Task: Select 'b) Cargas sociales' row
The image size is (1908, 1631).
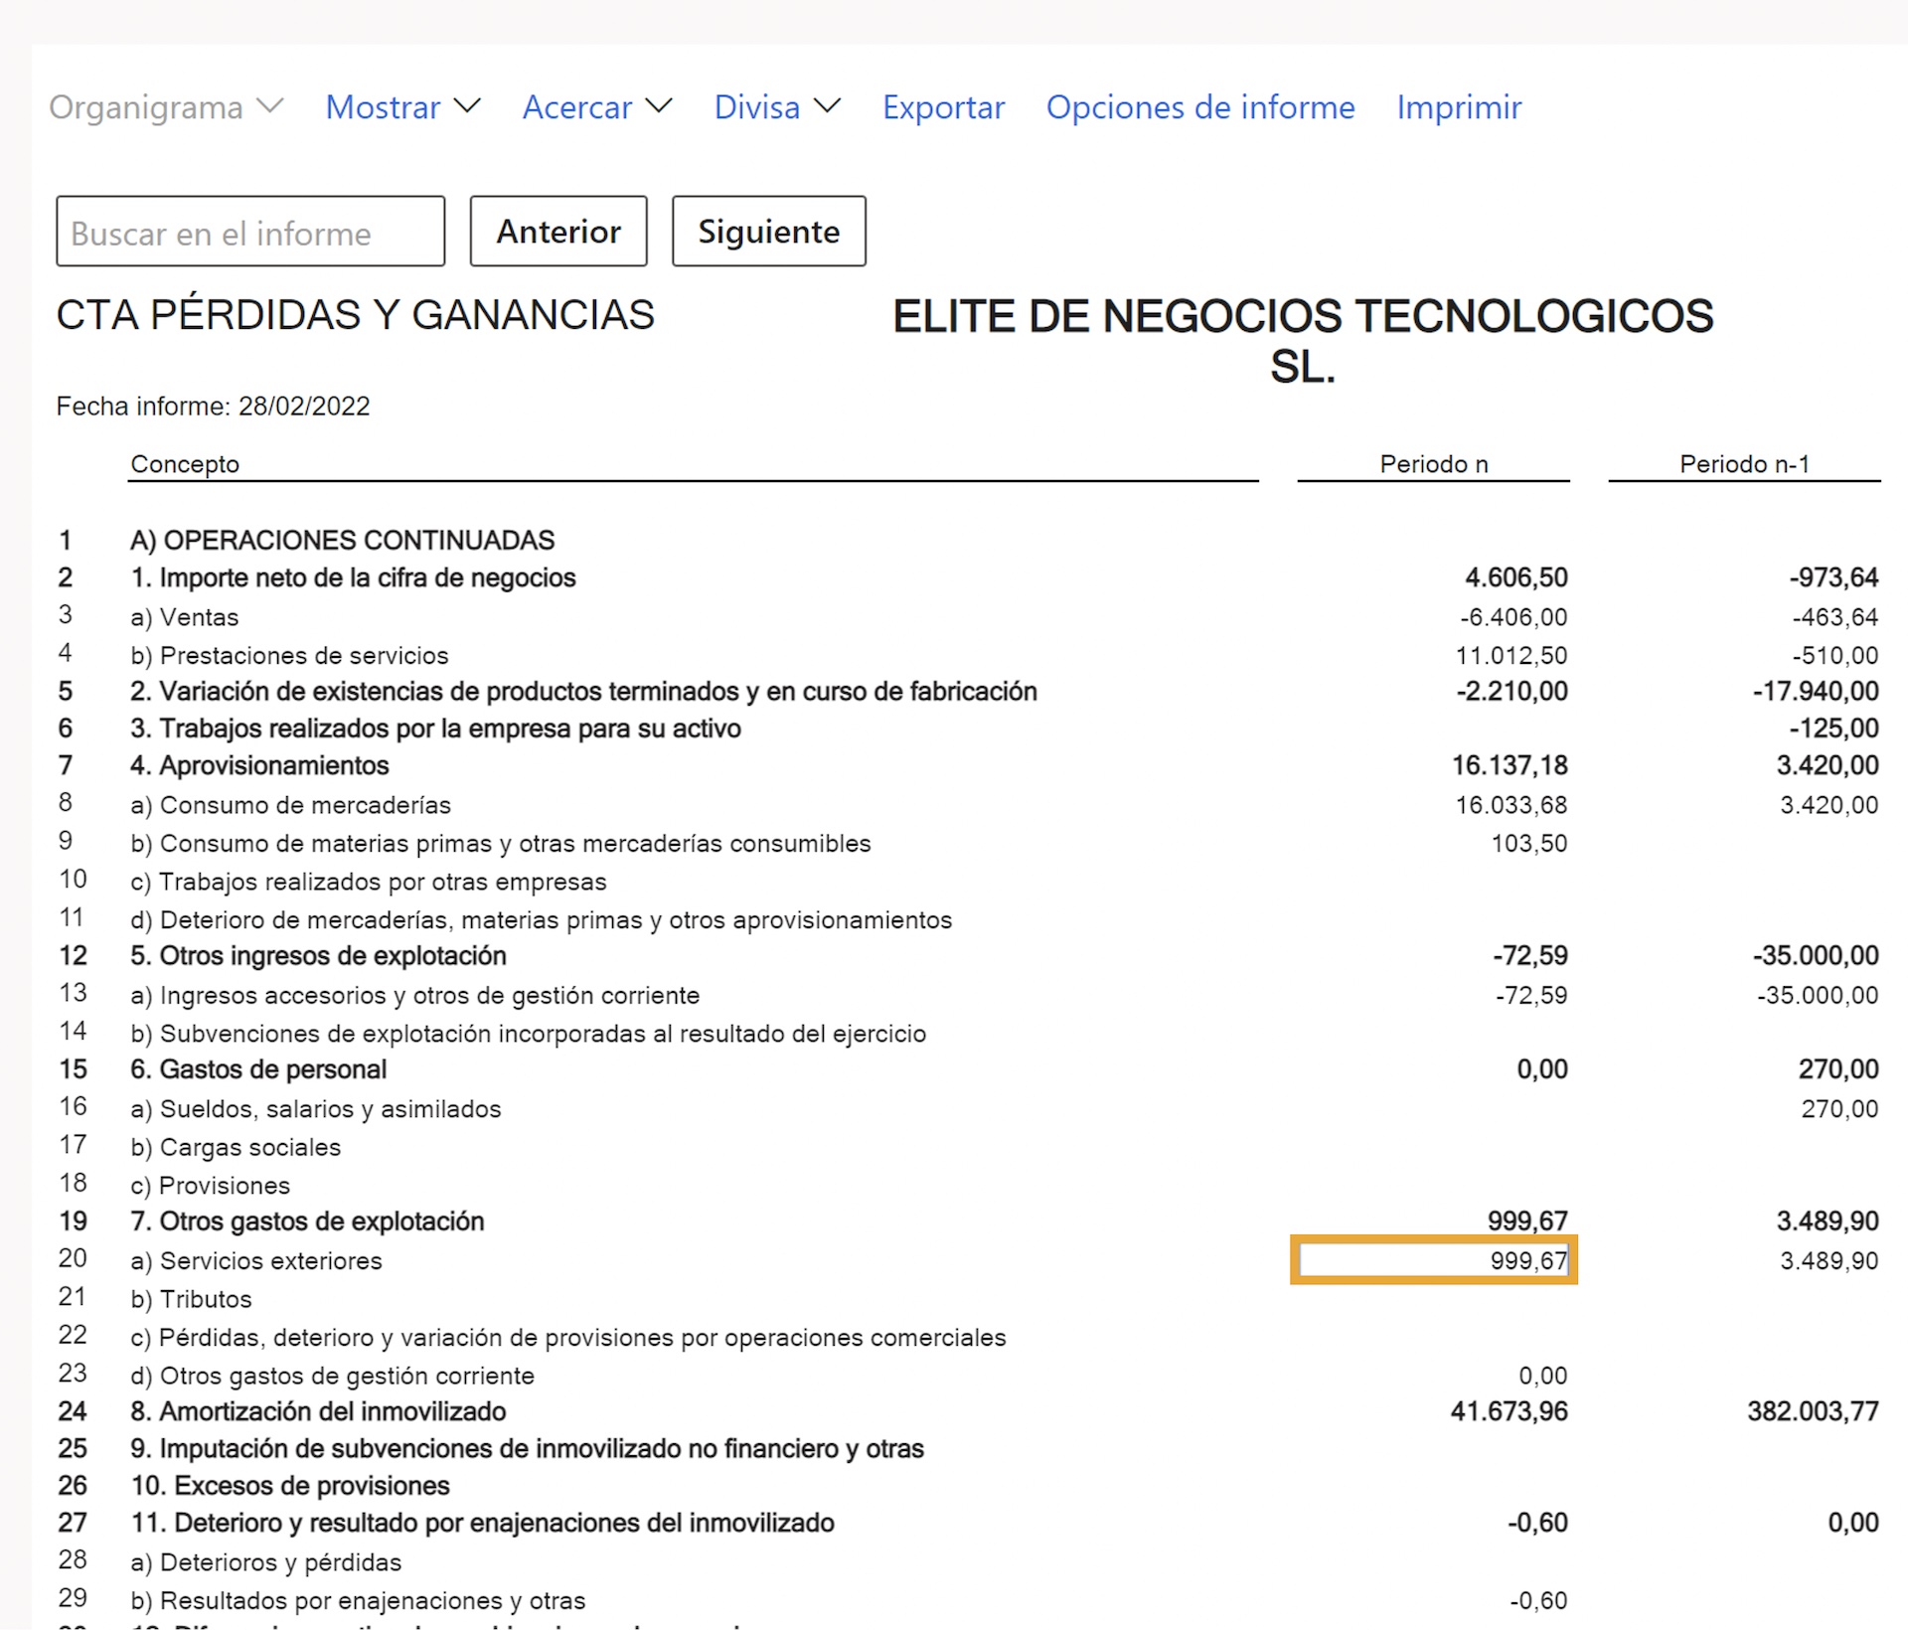Action: point(236,1148)
